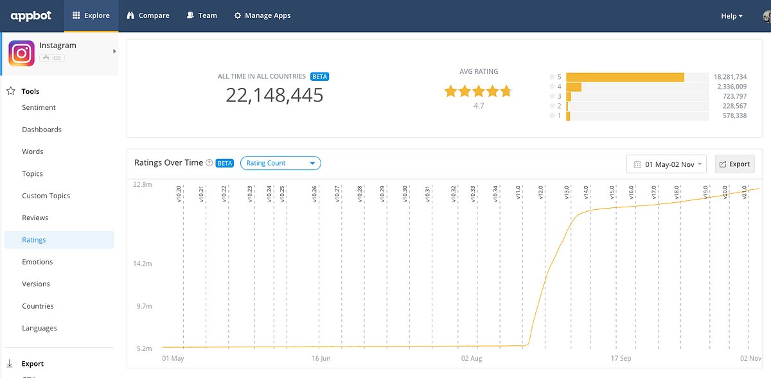Click the v10.34 version marker

[495, 194]
